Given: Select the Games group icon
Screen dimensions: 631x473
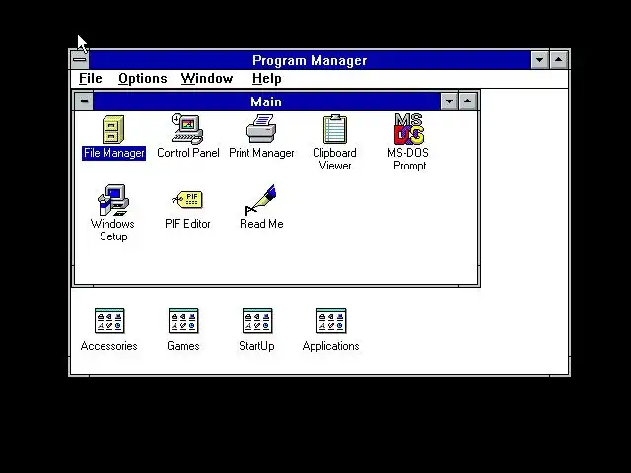Looking at the screenshot, I should [x=183, y=321].
